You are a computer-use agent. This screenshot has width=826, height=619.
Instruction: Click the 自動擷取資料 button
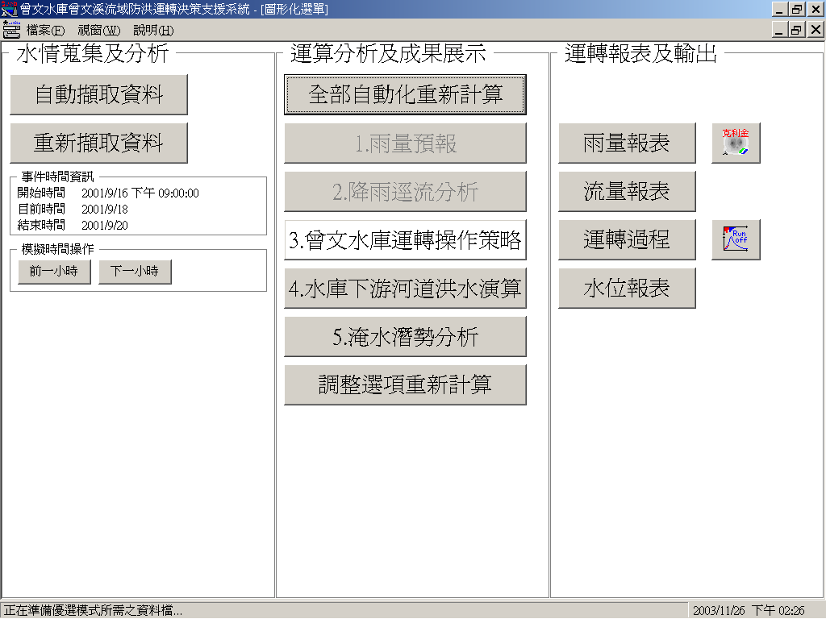[98, 95]
